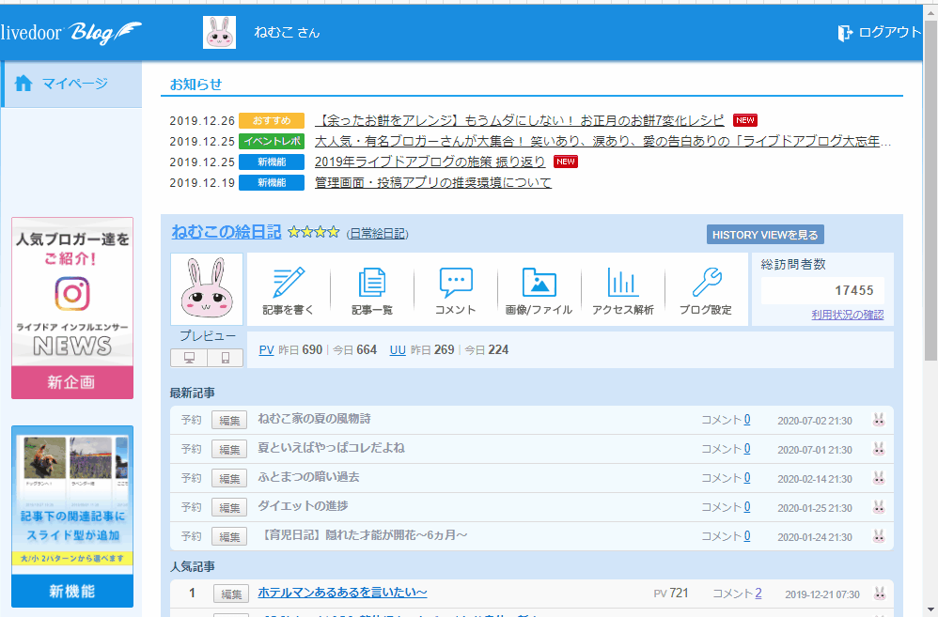Click the large rabbit blog profile image

click(207, 288)
